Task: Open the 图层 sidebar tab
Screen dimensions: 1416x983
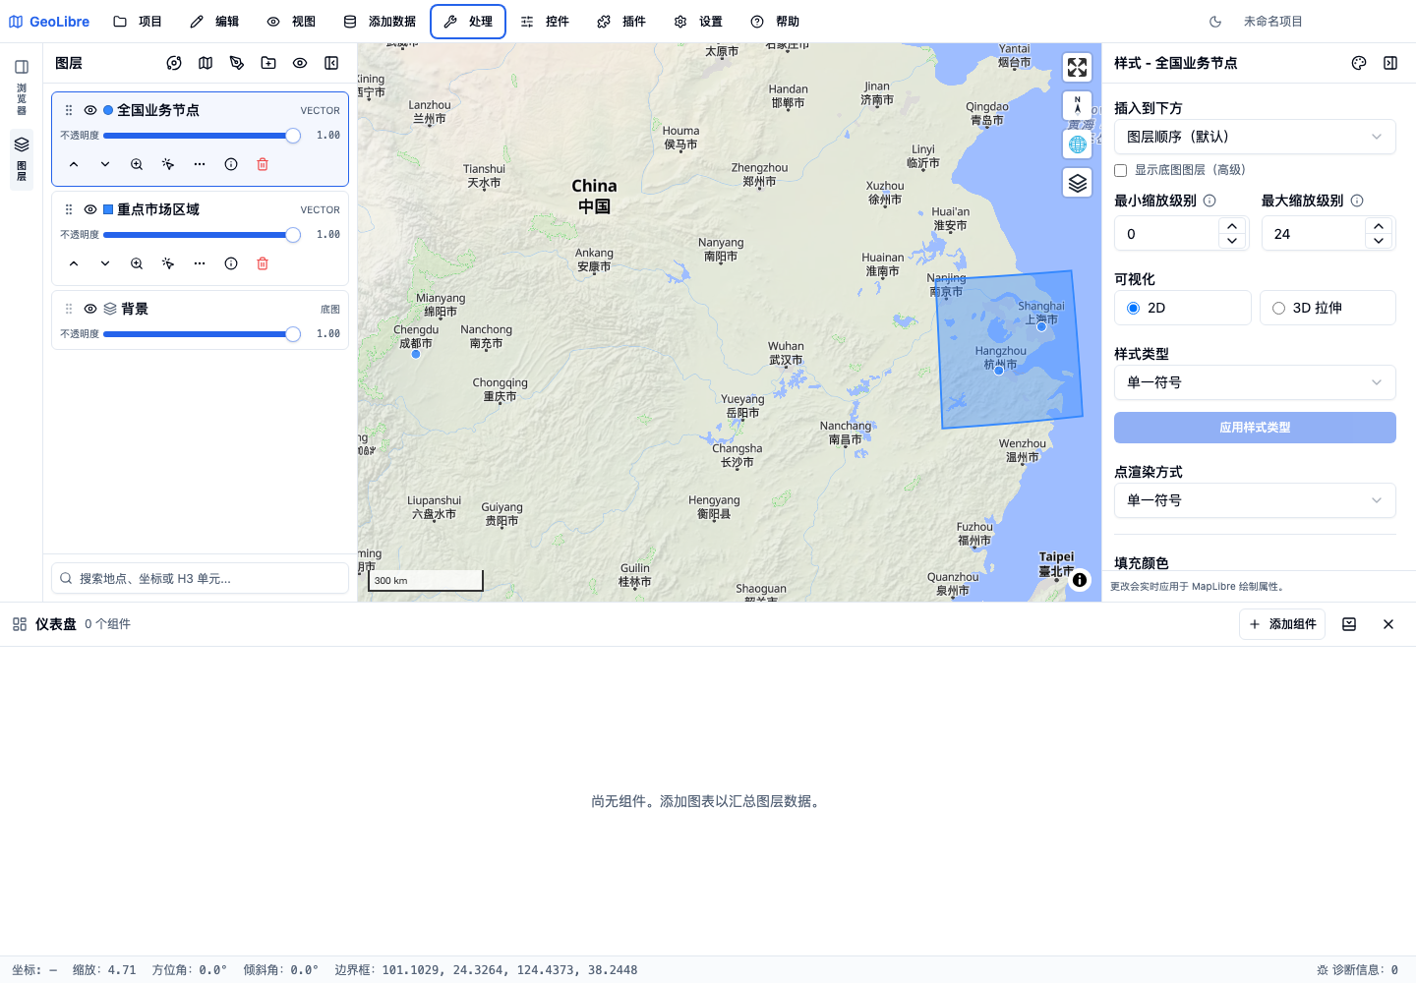Action: pyautogui.click(x=22, y=159)
